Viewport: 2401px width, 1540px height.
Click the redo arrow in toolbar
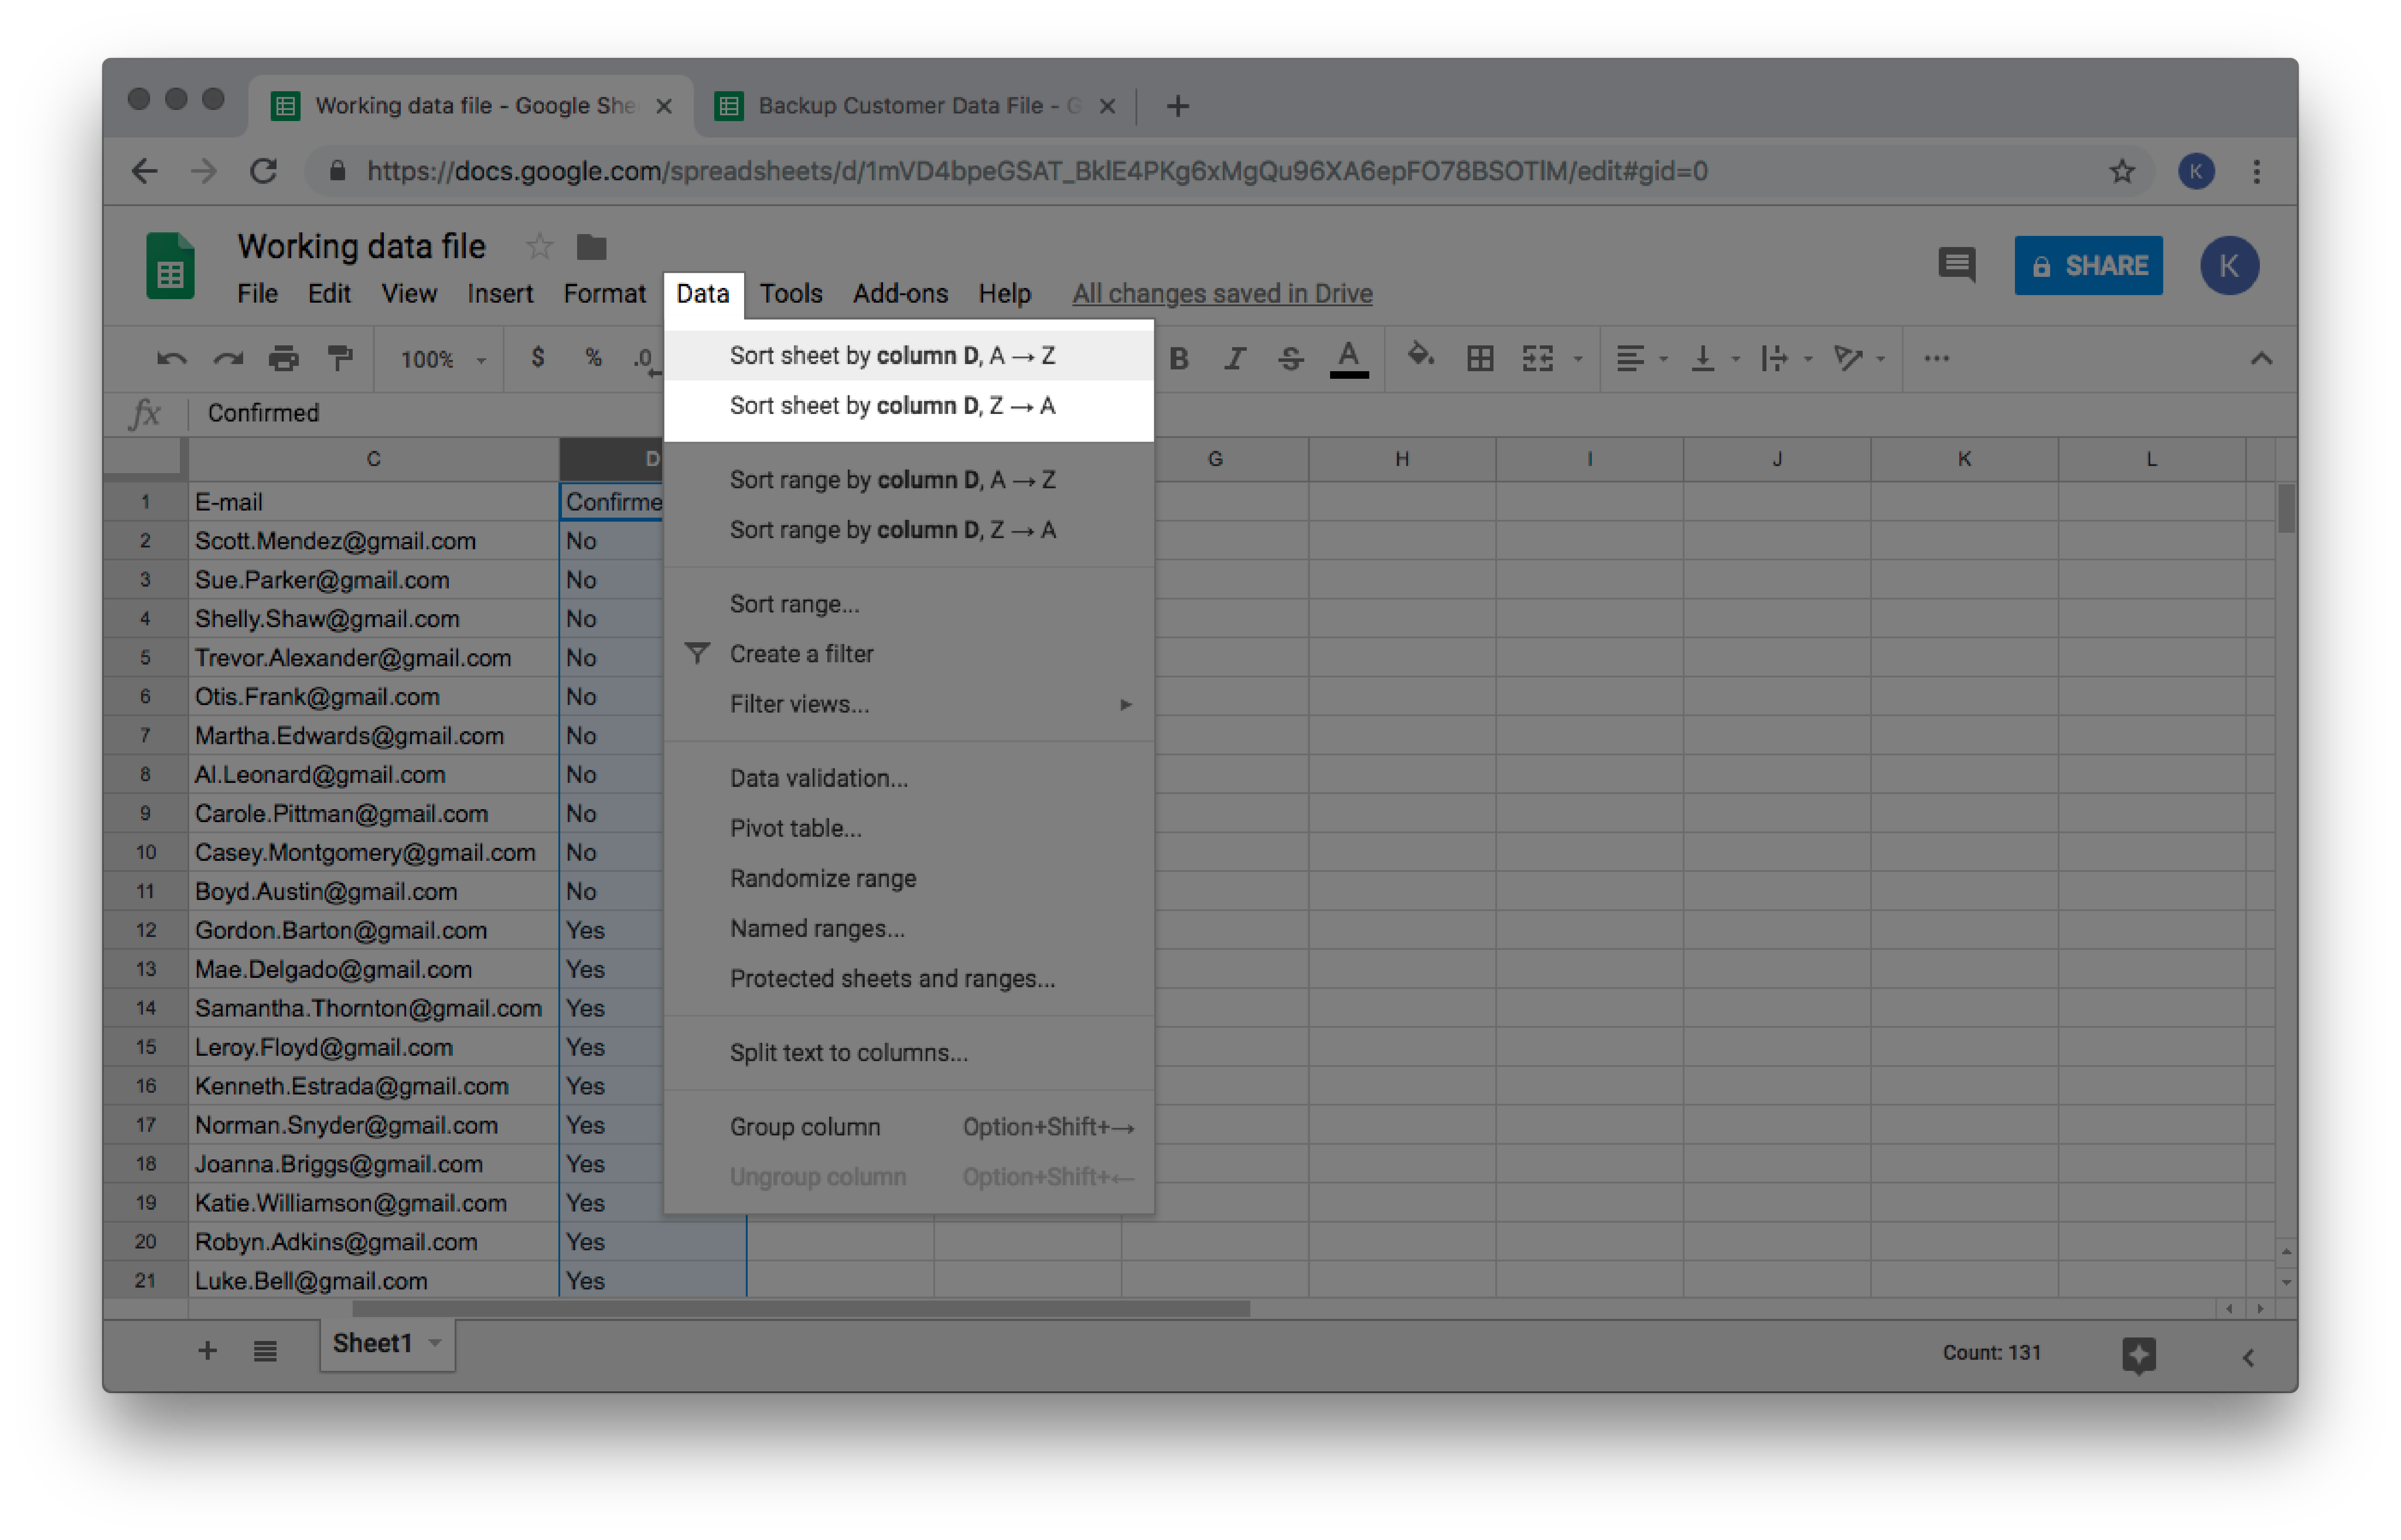click(x=228, y=359)
